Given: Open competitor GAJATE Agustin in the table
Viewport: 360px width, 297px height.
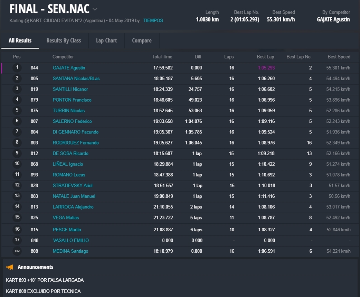Looking at the screenshot, I should click(x=69, y=68).
